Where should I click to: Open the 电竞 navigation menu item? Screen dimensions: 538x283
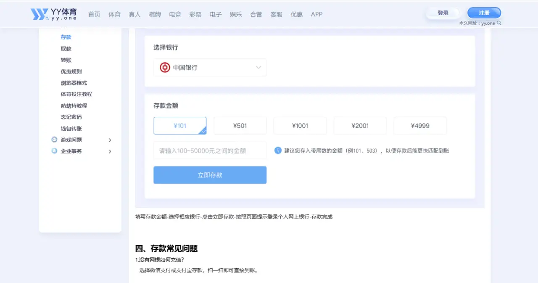point(175,14)
